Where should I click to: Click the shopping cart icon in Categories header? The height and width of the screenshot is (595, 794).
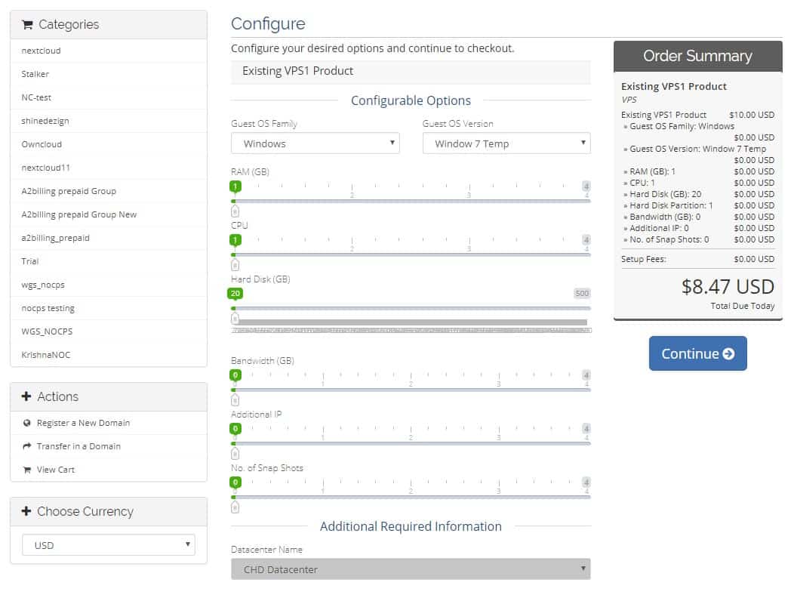click(x=28, y=25)
